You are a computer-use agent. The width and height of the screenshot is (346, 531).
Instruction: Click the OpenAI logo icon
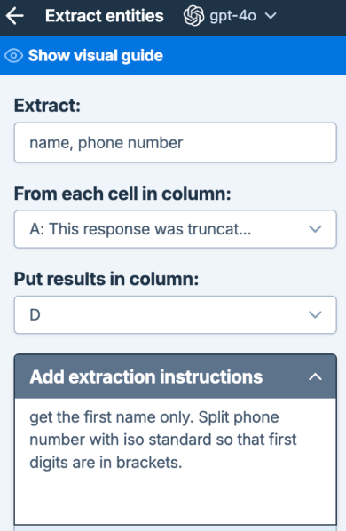click(193, 16)
